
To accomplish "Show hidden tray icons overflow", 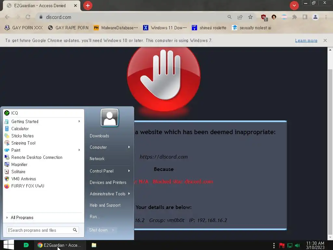I will tap(274, 245).
